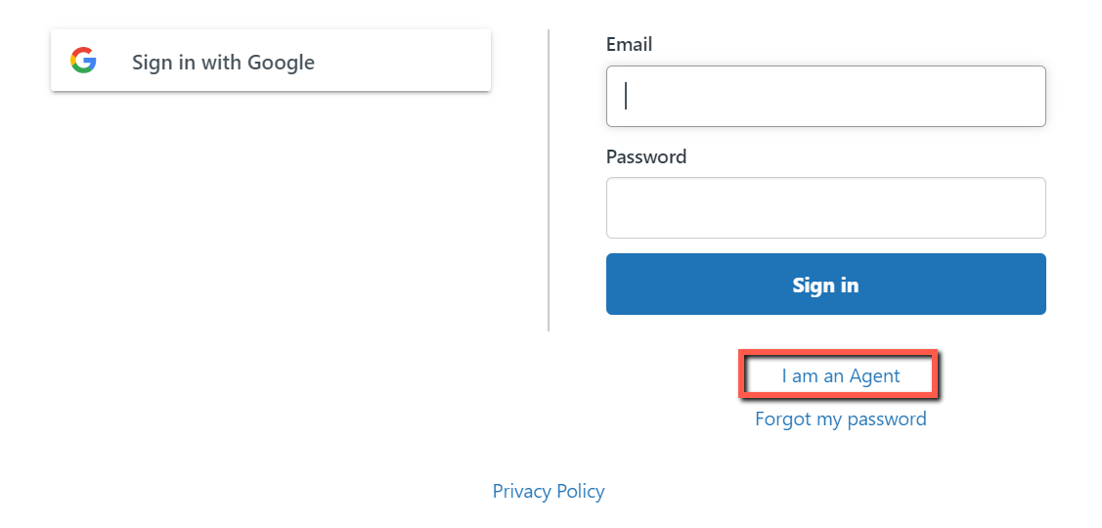Screen dimensions: 1102x528
Task: Open the Privacy Policy link
Action: pyautogui.click(x=549, y=491)
